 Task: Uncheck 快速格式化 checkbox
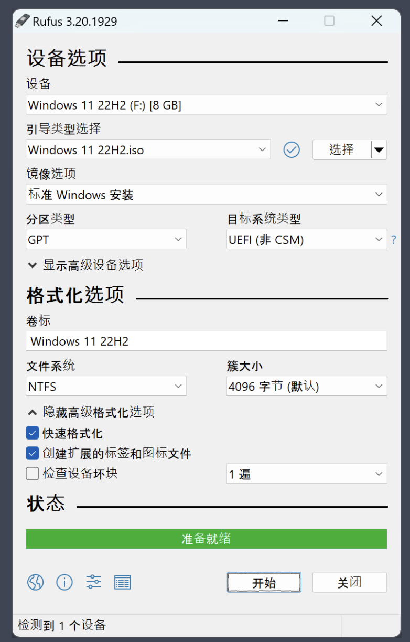(33, 433)
